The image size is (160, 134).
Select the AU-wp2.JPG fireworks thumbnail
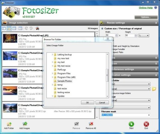click(x=10, y=38)
